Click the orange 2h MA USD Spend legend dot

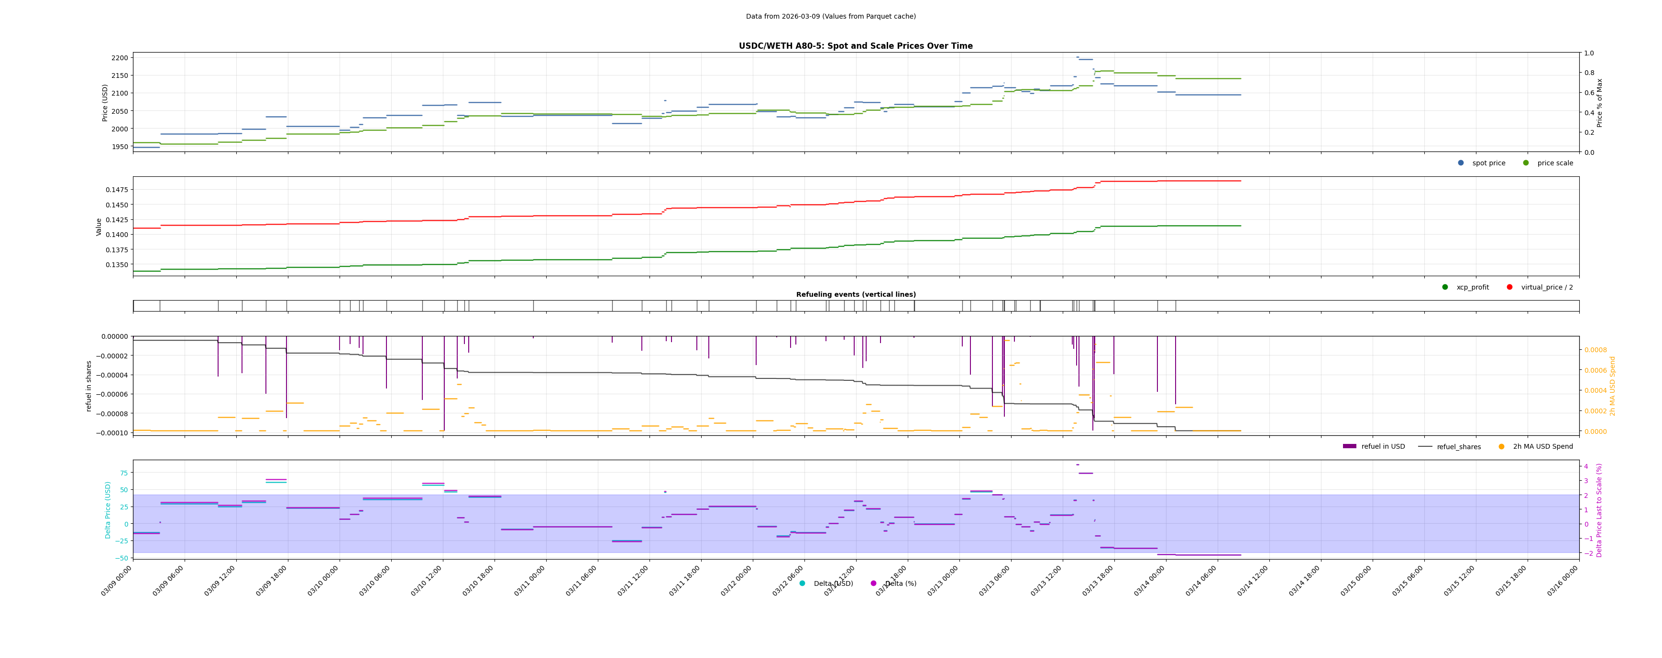(1501, 447)
